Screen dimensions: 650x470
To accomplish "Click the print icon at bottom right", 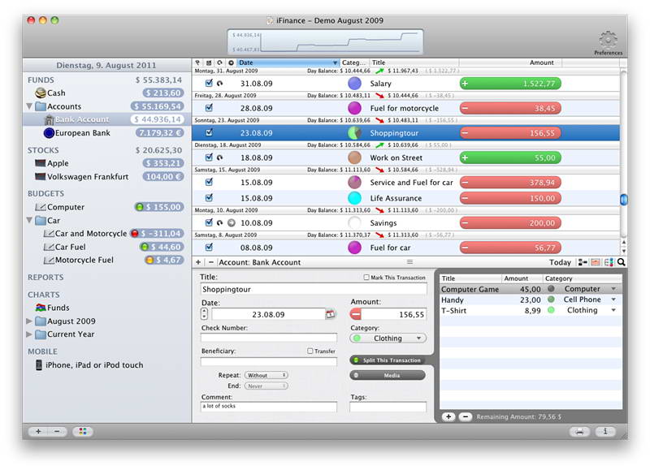I will pyautogui.click(x=579, y=432).
